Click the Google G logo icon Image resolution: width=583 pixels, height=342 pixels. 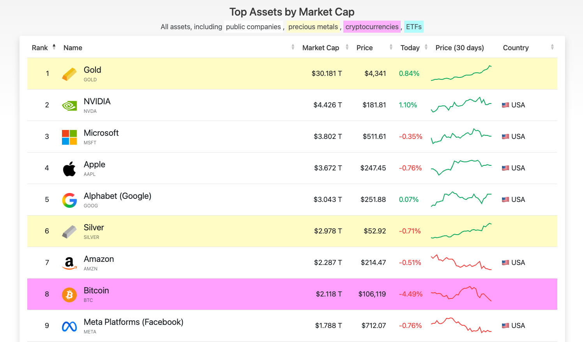tap(69, 200)
